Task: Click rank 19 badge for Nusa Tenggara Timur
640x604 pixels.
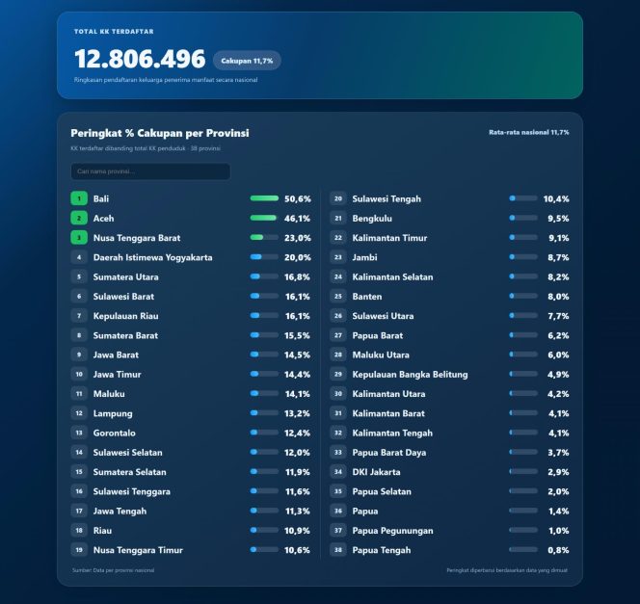Action: [x=79, y=550]
